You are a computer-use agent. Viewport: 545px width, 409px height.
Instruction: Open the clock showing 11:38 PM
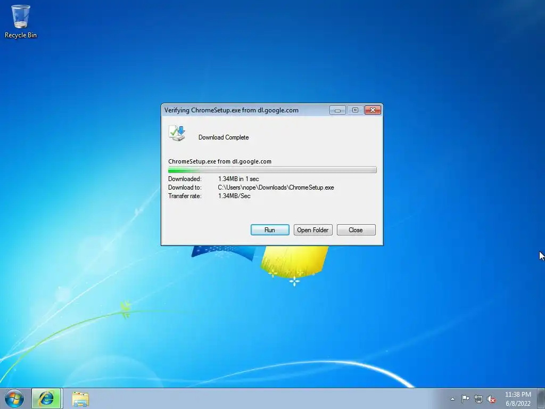tap(518, 395)
